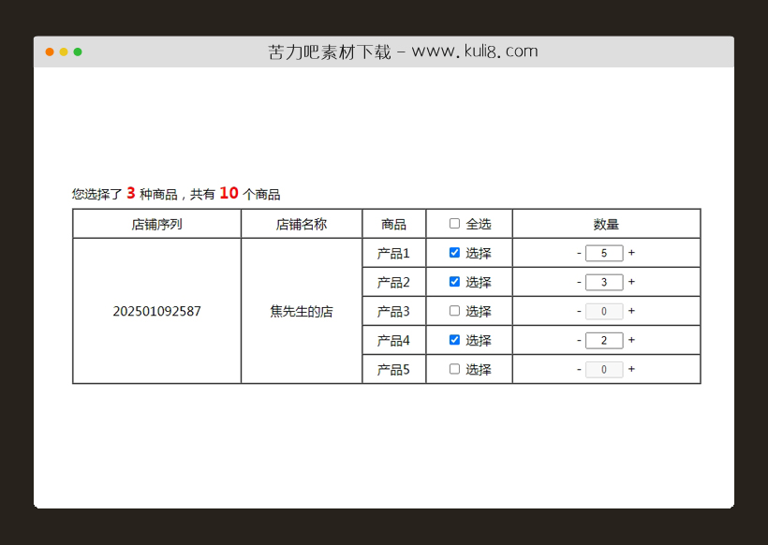
Task: Click the + stepper for 产品2
Action: [632, 281]
